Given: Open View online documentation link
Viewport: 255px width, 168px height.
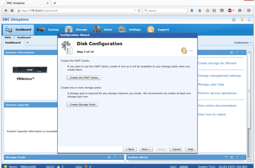Looking at the screenshot, I should [217, 105].
